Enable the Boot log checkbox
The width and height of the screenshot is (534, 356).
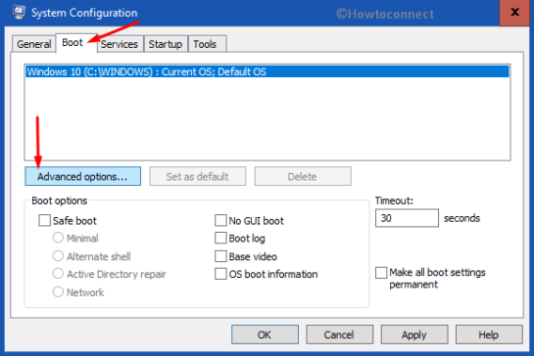220,238
